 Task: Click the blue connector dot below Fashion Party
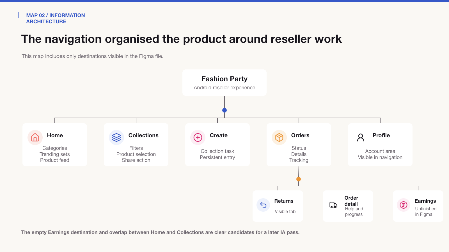click(224, 110)
